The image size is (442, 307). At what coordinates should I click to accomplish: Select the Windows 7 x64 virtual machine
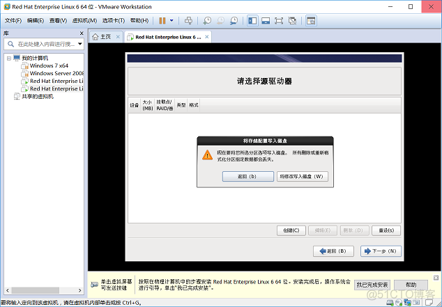pos(49,65)
